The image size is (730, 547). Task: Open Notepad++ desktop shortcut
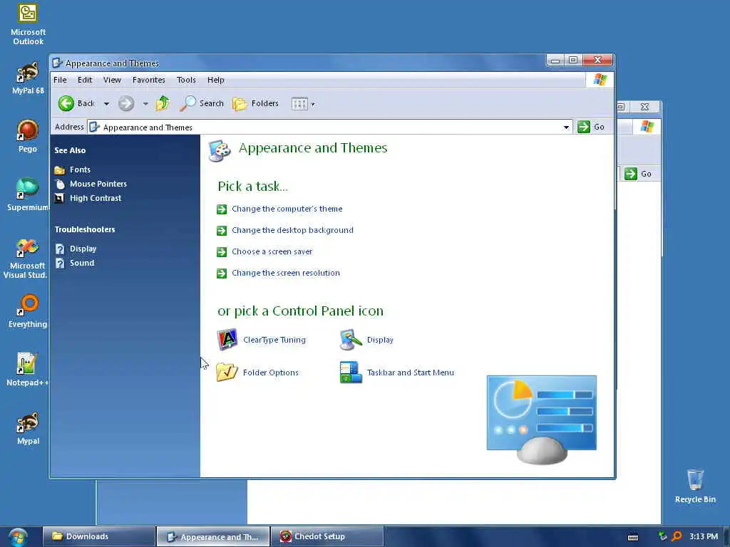pyautogui.click(x=27, y=370)
